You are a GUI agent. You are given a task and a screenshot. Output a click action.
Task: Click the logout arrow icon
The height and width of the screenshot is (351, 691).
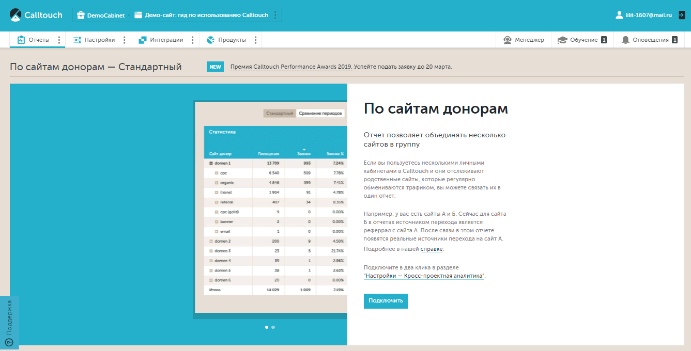point(682,15)
